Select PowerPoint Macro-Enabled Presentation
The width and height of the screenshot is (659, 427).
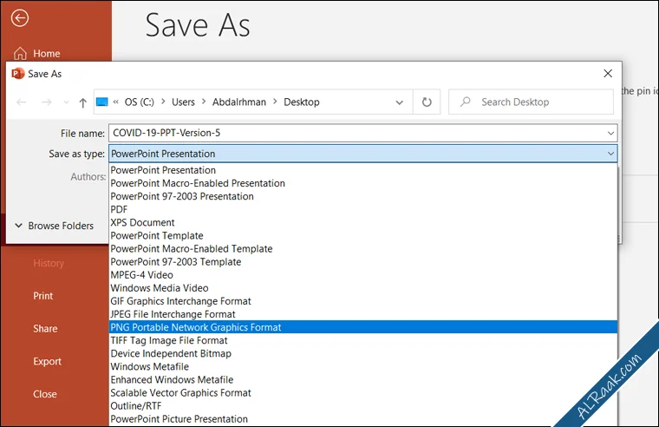point(363,183)
